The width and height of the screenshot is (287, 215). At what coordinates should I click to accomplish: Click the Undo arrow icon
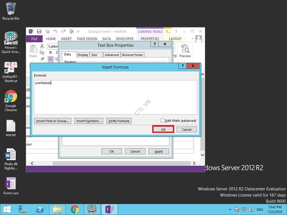pos(55,31)
